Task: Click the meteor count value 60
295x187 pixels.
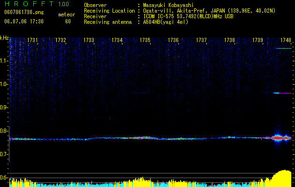Action: click(68, 22)
